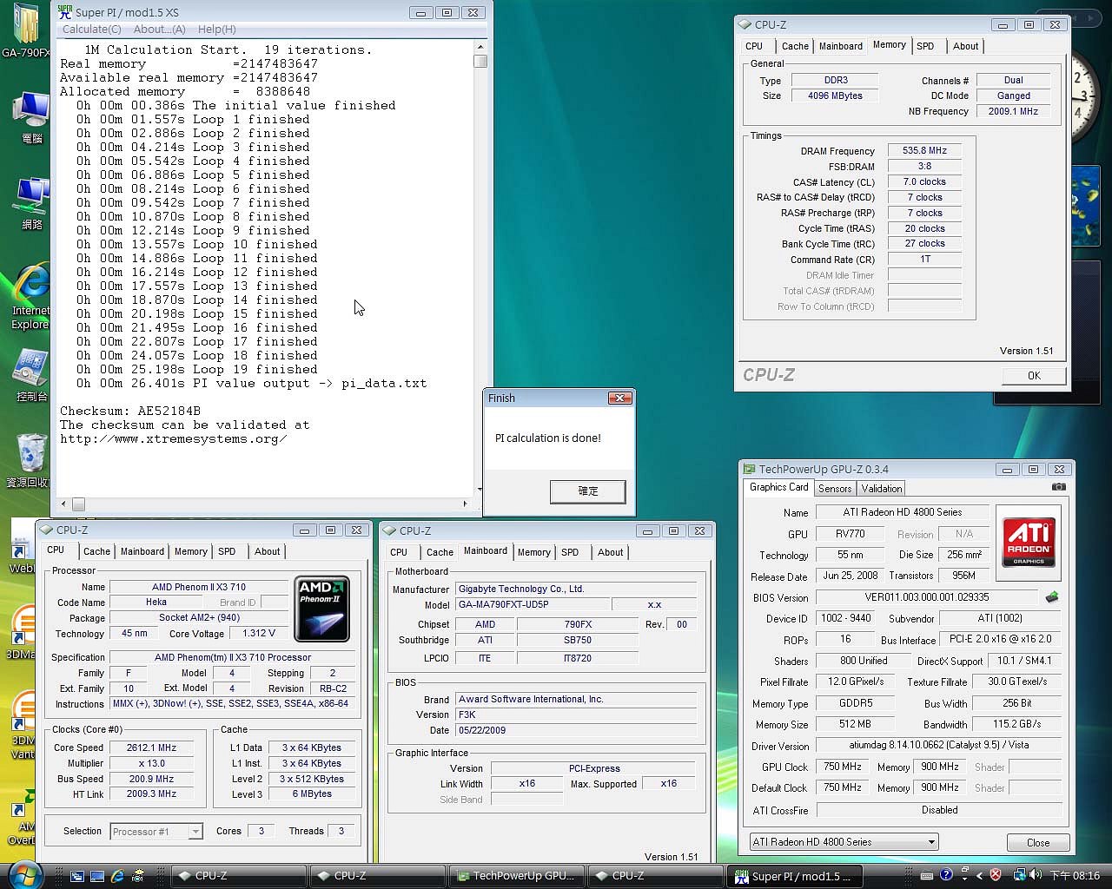Image resolution: width=1112 pixels, height=889 pixels.
Task: Open the Windows Start orb
Action: tap(24, 874)
